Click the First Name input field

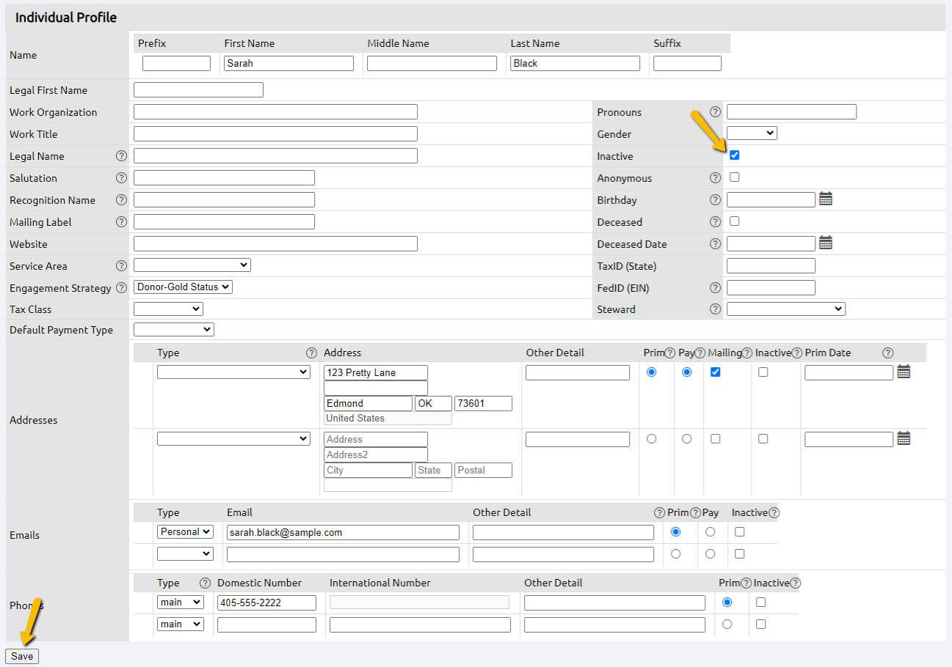pos(288,63)
